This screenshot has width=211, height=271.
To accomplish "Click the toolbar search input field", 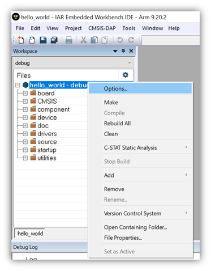I will click(170, 40).
